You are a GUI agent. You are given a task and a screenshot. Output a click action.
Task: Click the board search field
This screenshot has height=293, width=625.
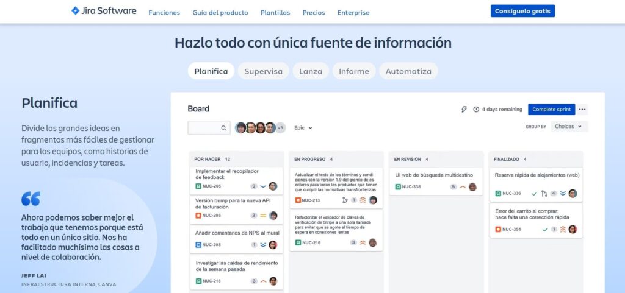coord(209,127)
